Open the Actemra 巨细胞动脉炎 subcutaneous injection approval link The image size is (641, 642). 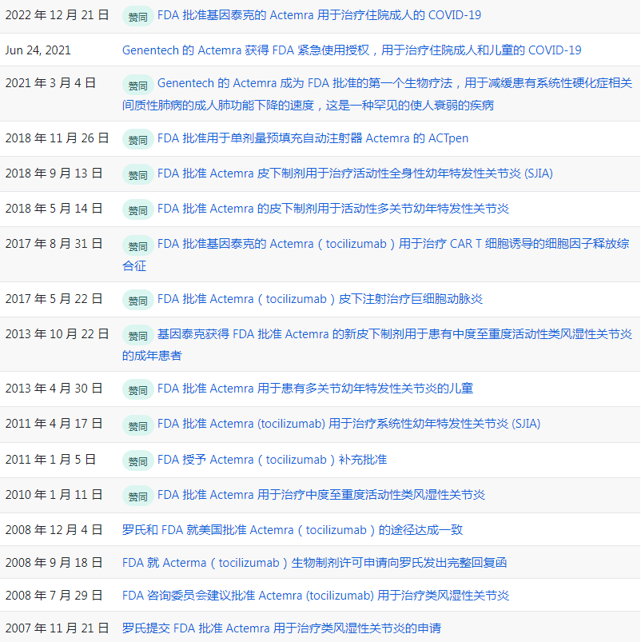pyautogui.click(x=320, y=299)
